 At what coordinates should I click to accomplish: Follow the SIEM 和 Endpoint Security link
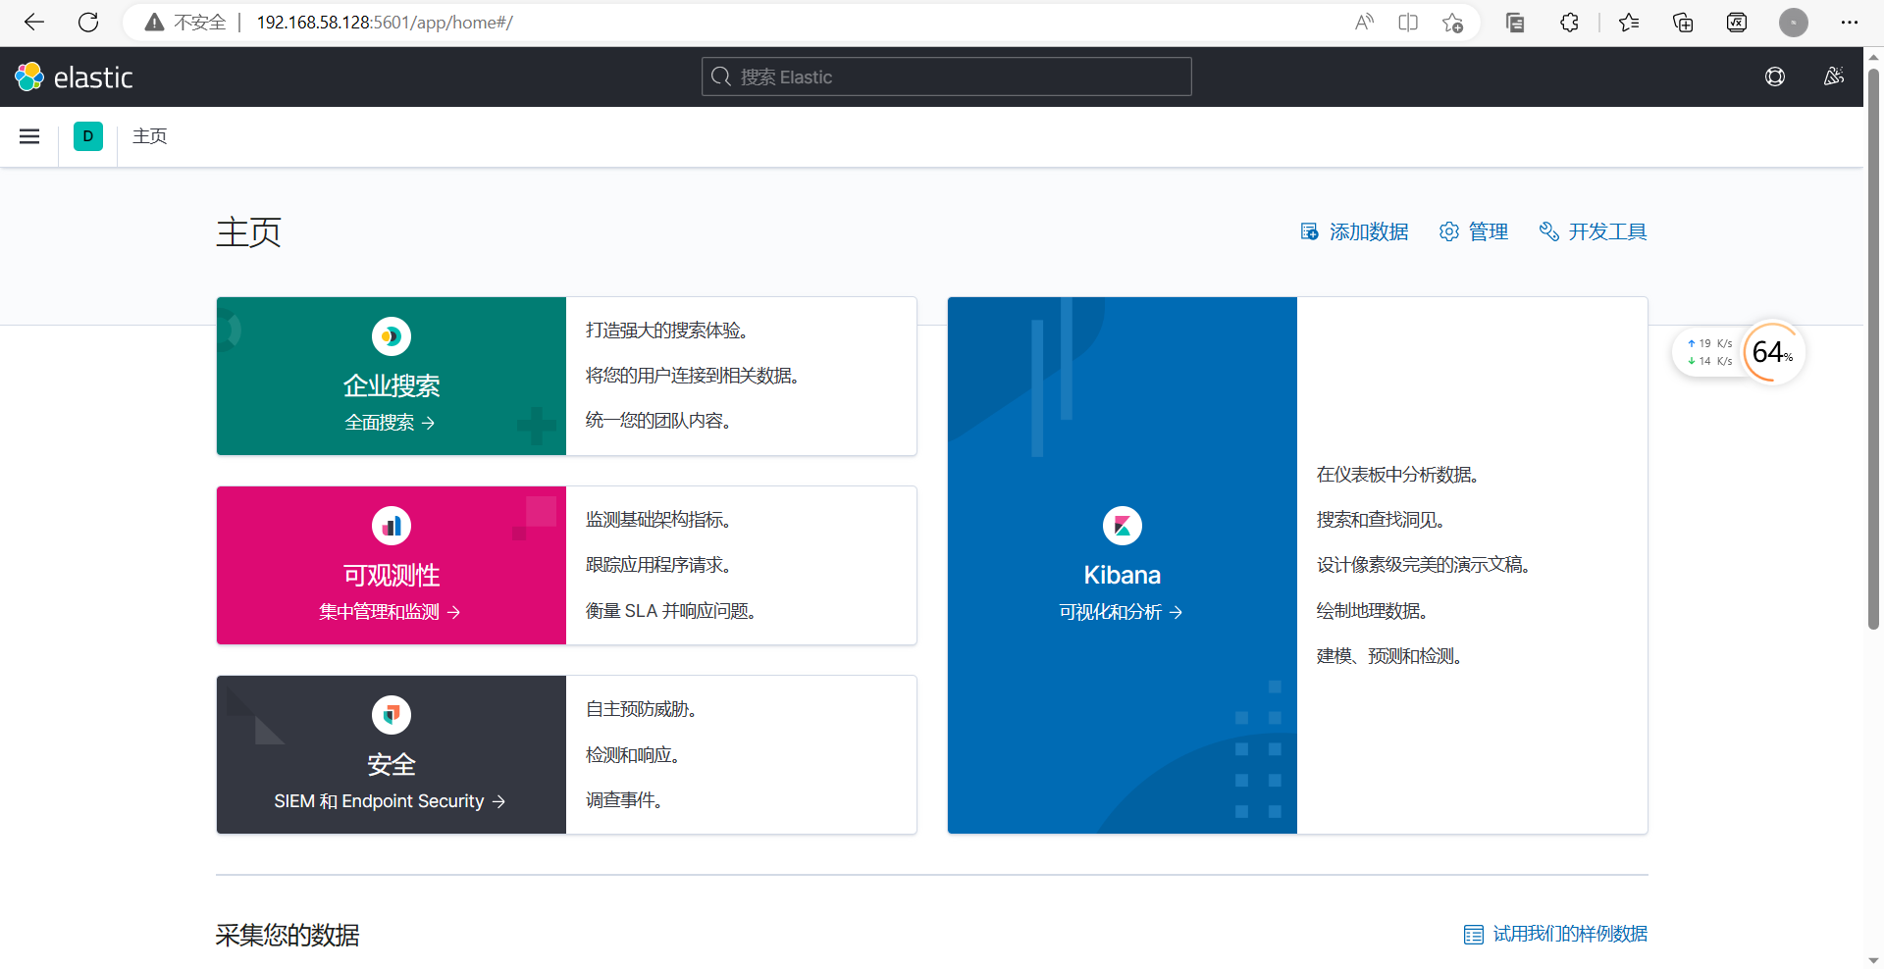[x=391, y=801]
